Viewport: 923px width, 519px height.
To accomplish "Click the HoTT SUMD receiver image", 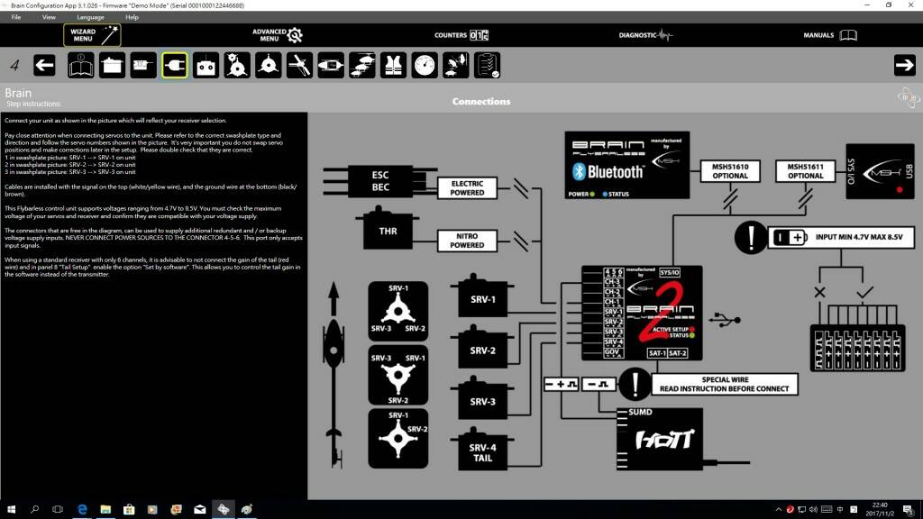I will pyautogui.click(x=659, y=439).
